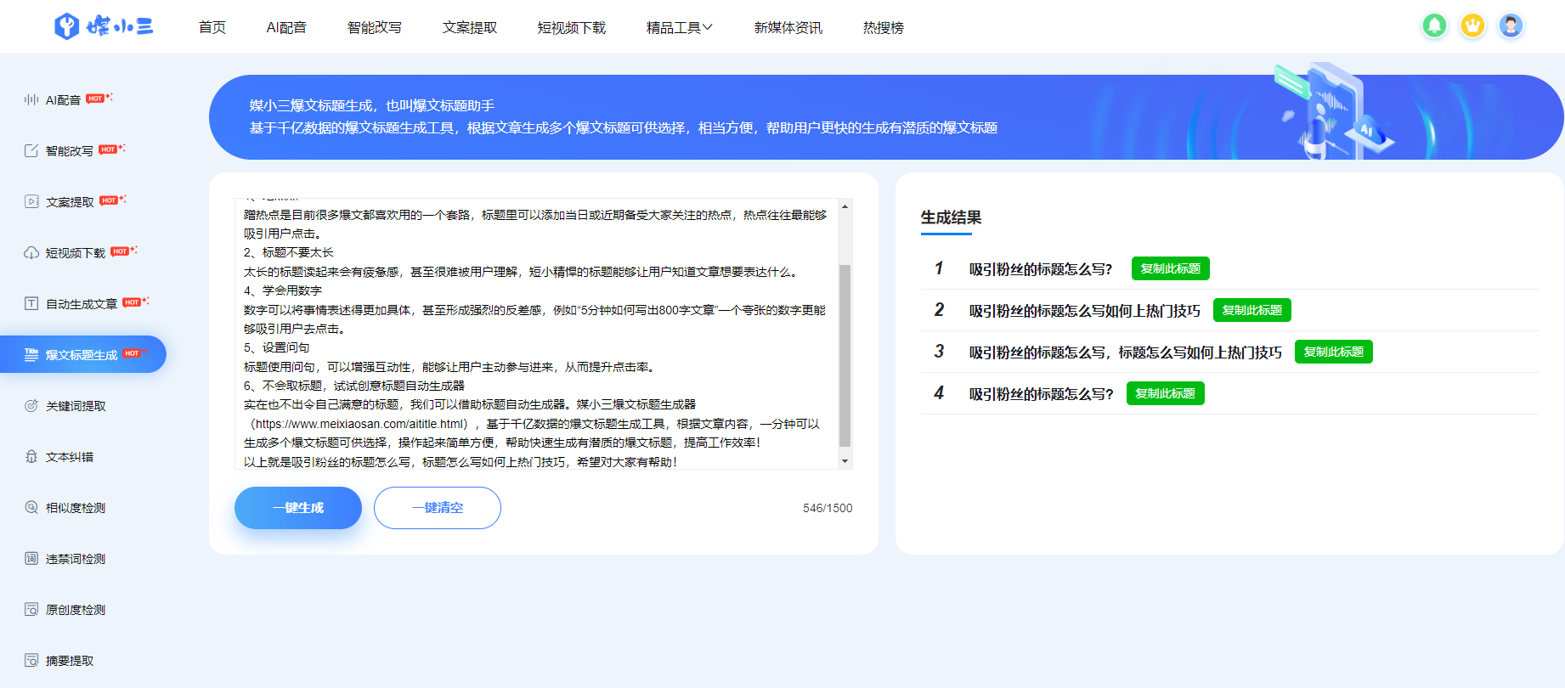Open 热搜榜 in top navigation
This screenshot has width=1565, height=688.
pos(884,27)
